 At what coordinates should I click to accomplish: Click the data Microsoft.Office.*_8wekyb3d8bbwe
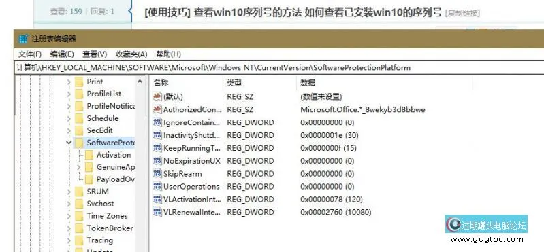tap(363, 110)
